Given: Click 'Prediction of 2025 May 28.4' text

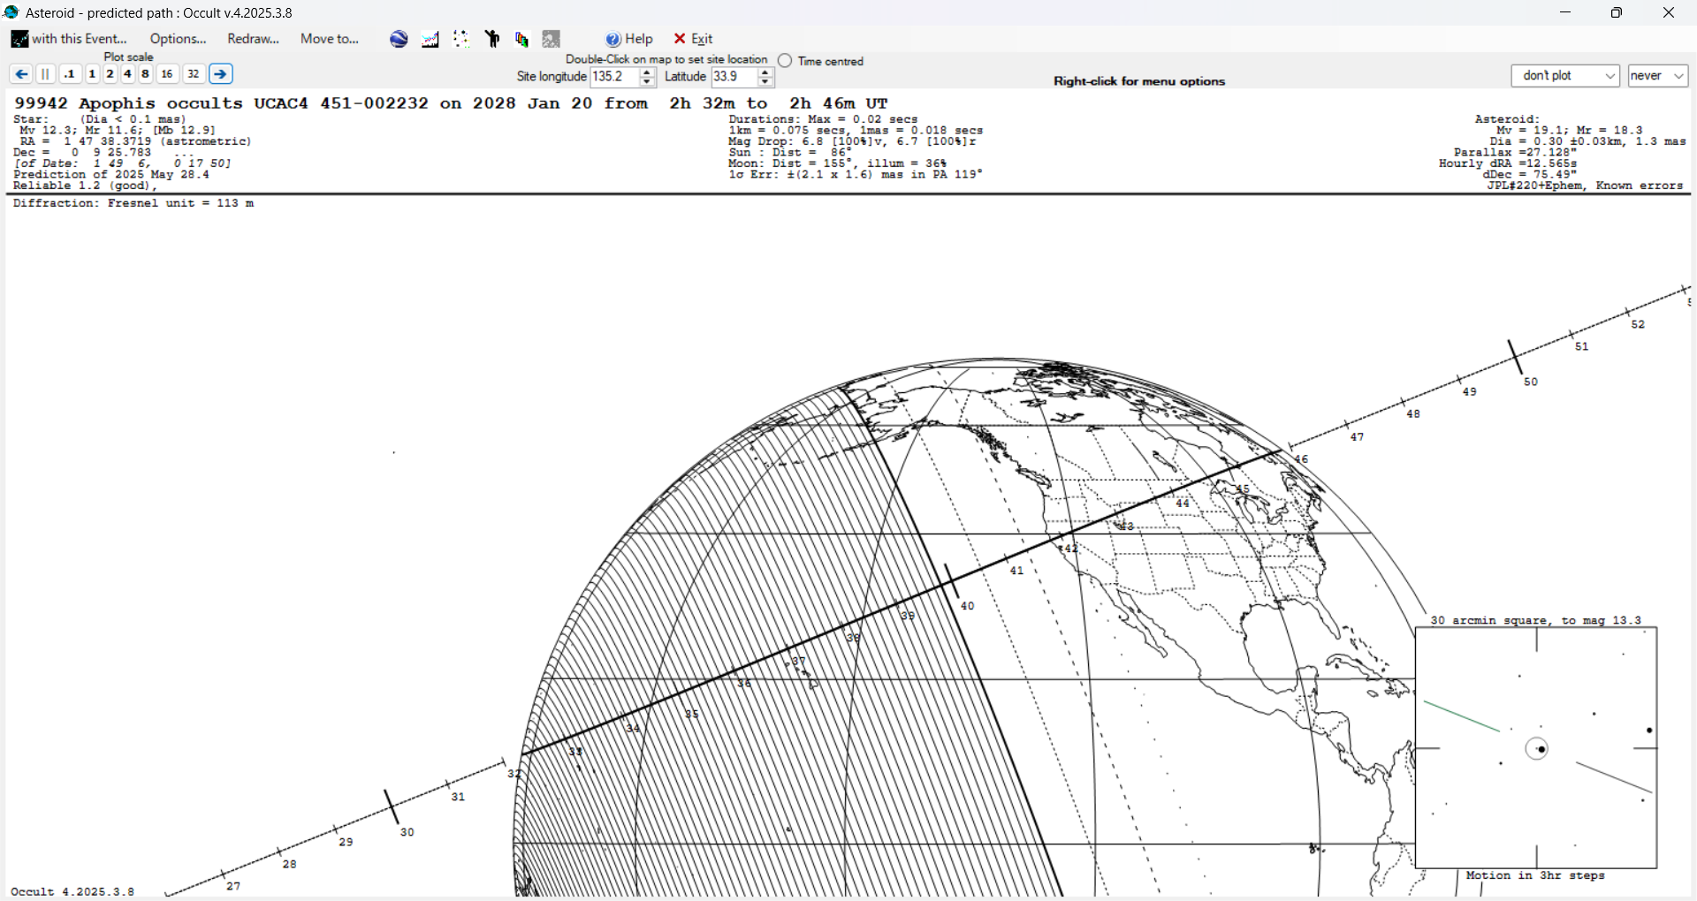Looking at the screenshot, I should click(x=111, y=175).
